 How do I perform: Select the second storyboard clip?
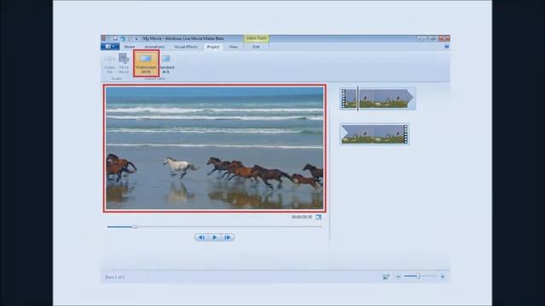pyautogui.click(x=375, y=134)
